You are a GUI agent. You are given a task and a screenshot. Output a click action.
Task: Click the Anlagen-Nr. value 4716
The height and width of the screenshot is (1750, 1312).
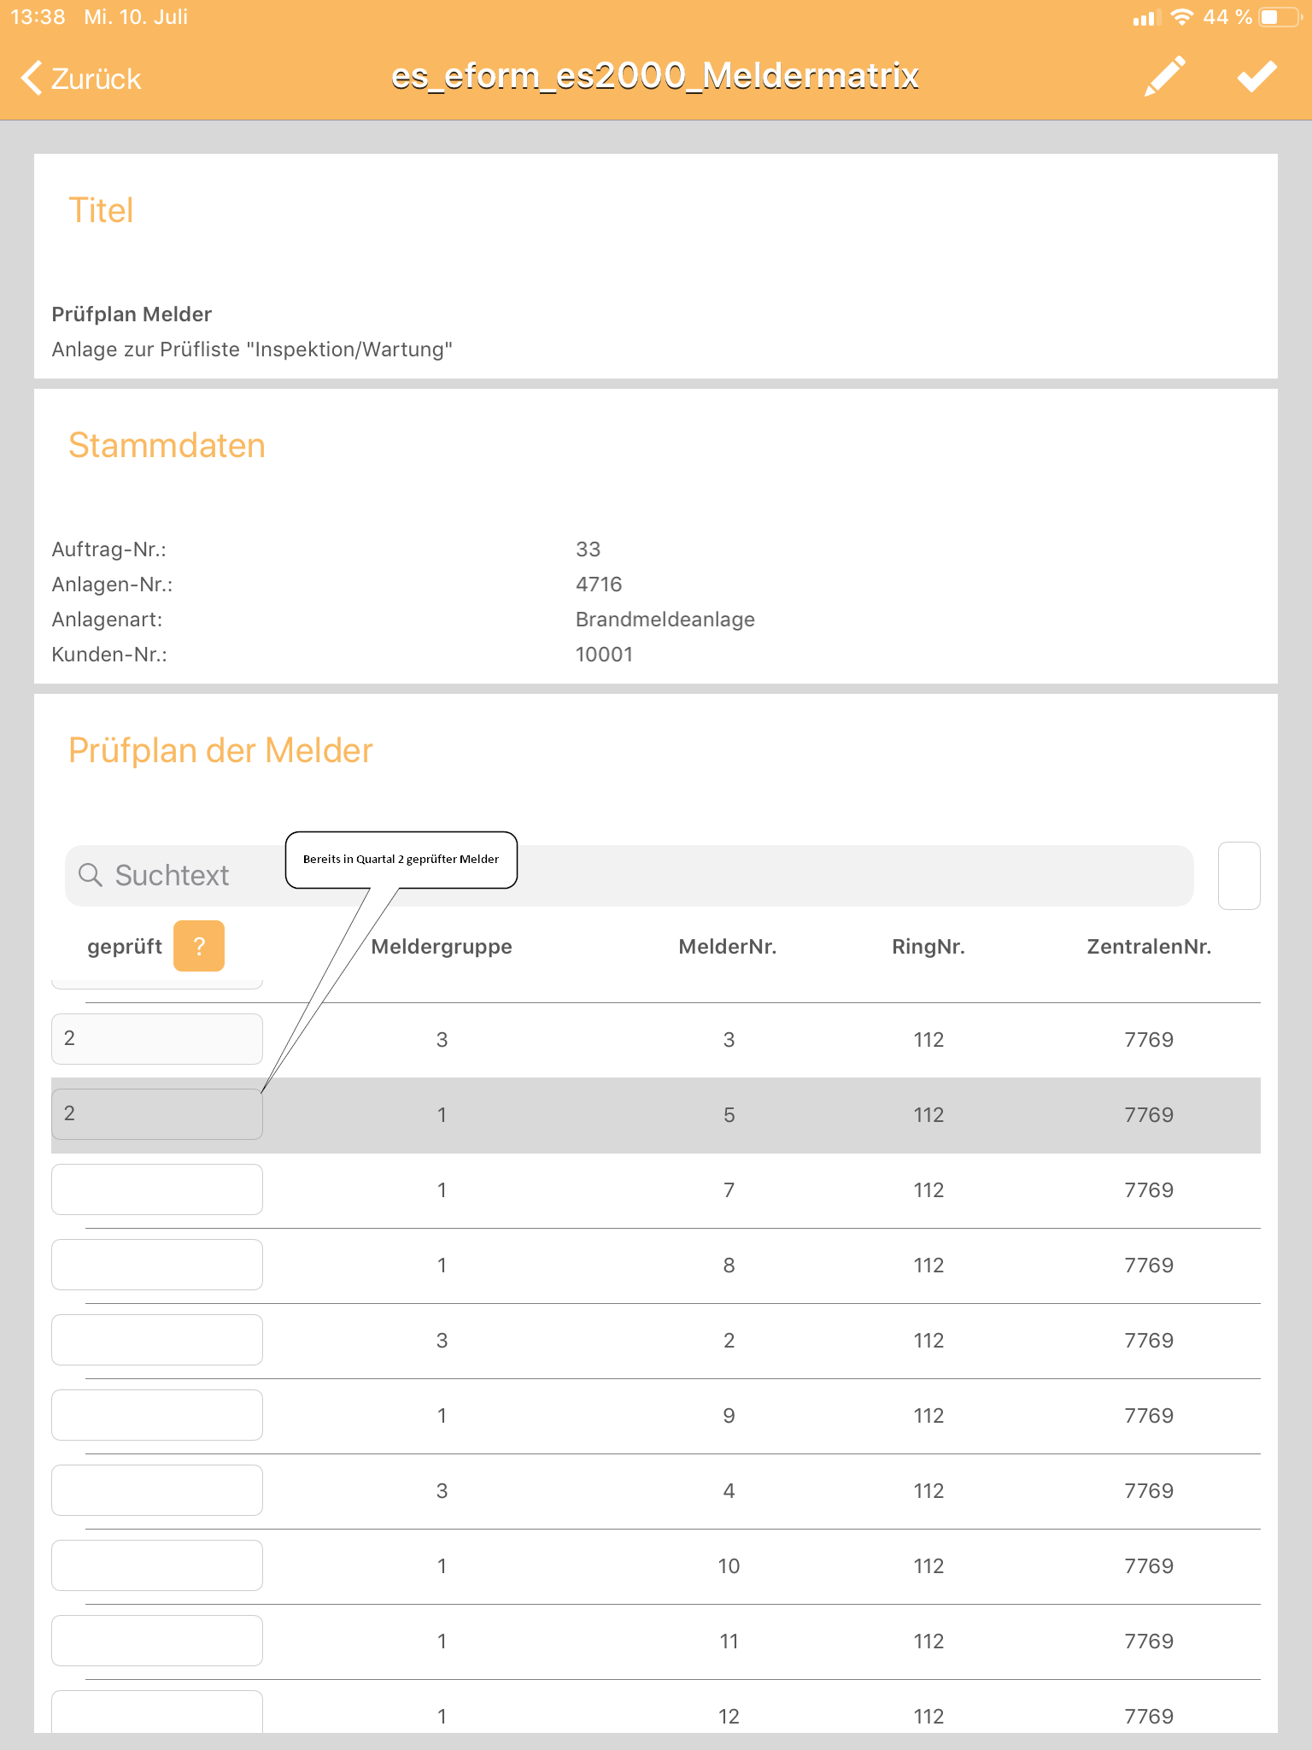click(x=599, y=584)
